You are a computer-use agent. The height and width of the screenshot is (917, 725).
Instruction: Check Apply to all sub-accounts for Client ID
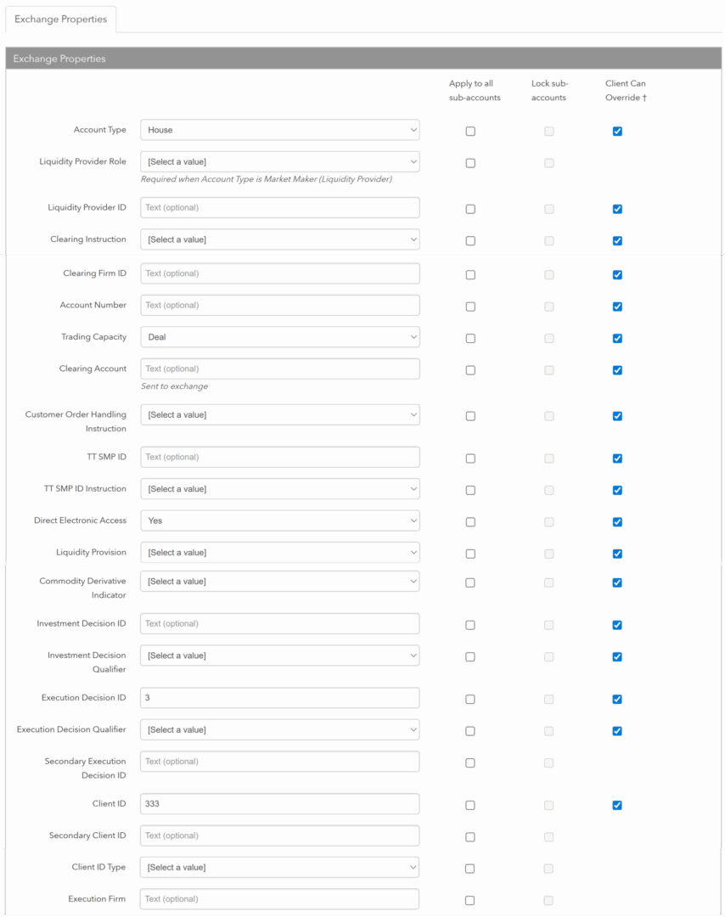470,805
